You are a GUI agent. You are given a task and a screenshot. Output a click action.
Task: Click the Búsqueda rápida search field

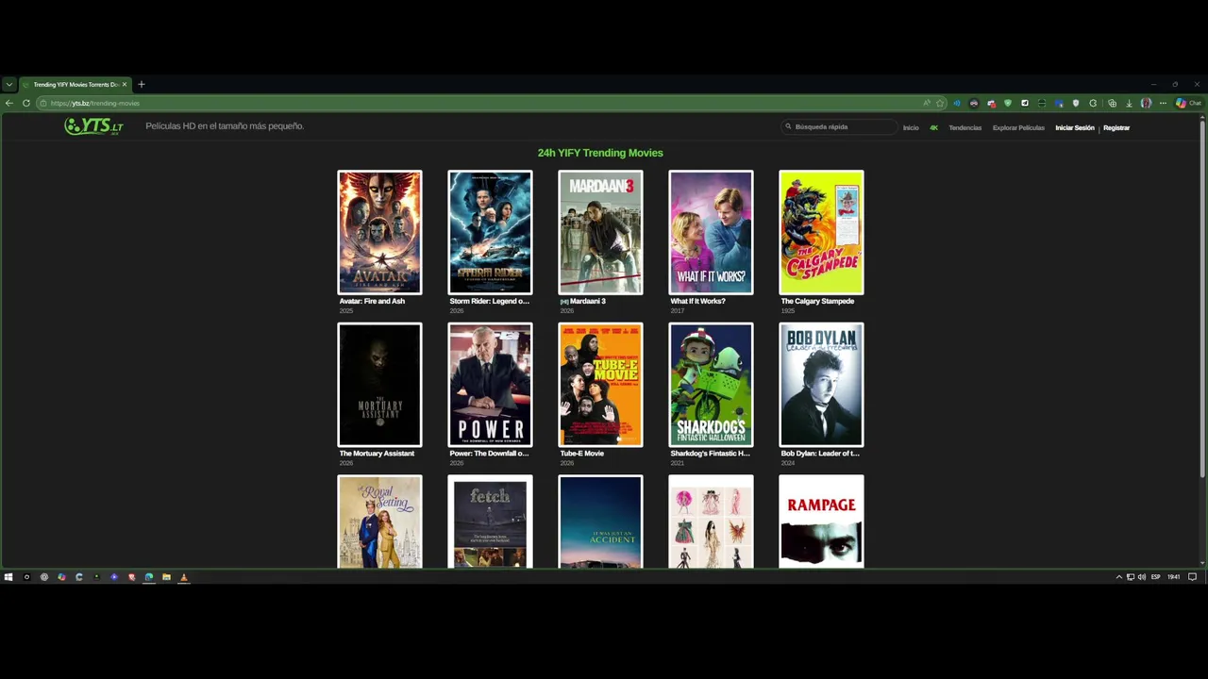click(x=838, y=126)
